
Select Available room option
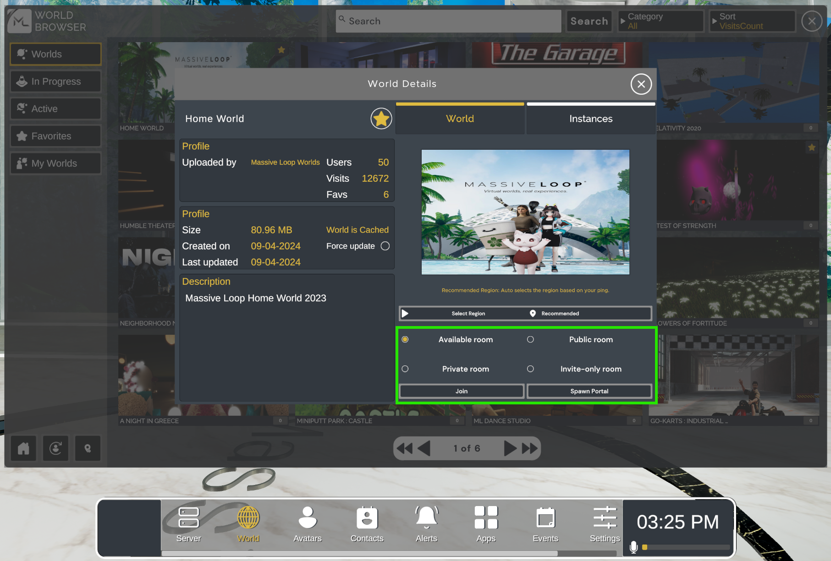pos(405,339)
